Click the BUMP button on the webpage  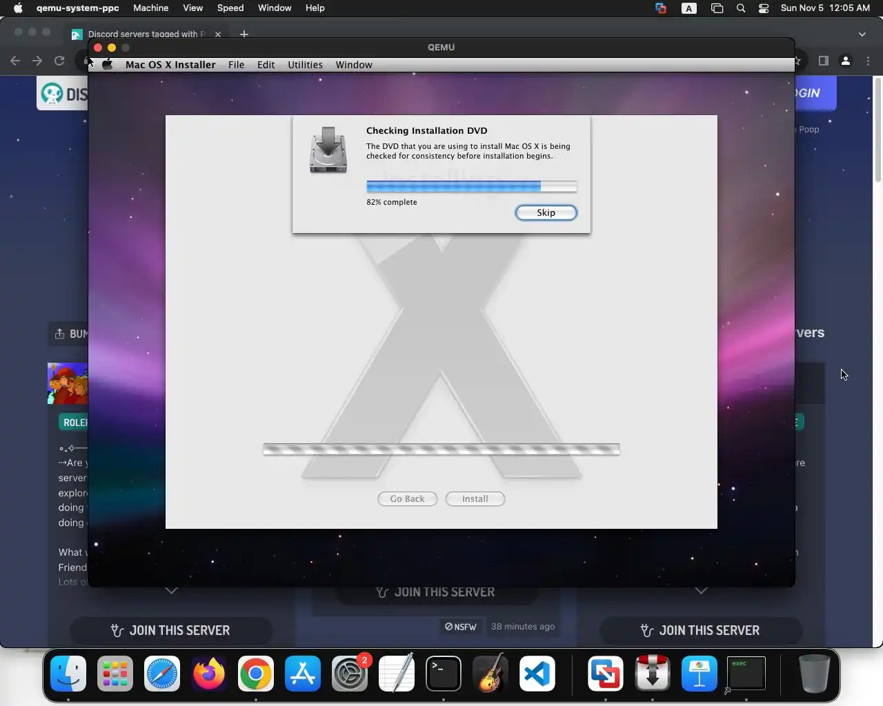tap(68, 334)
